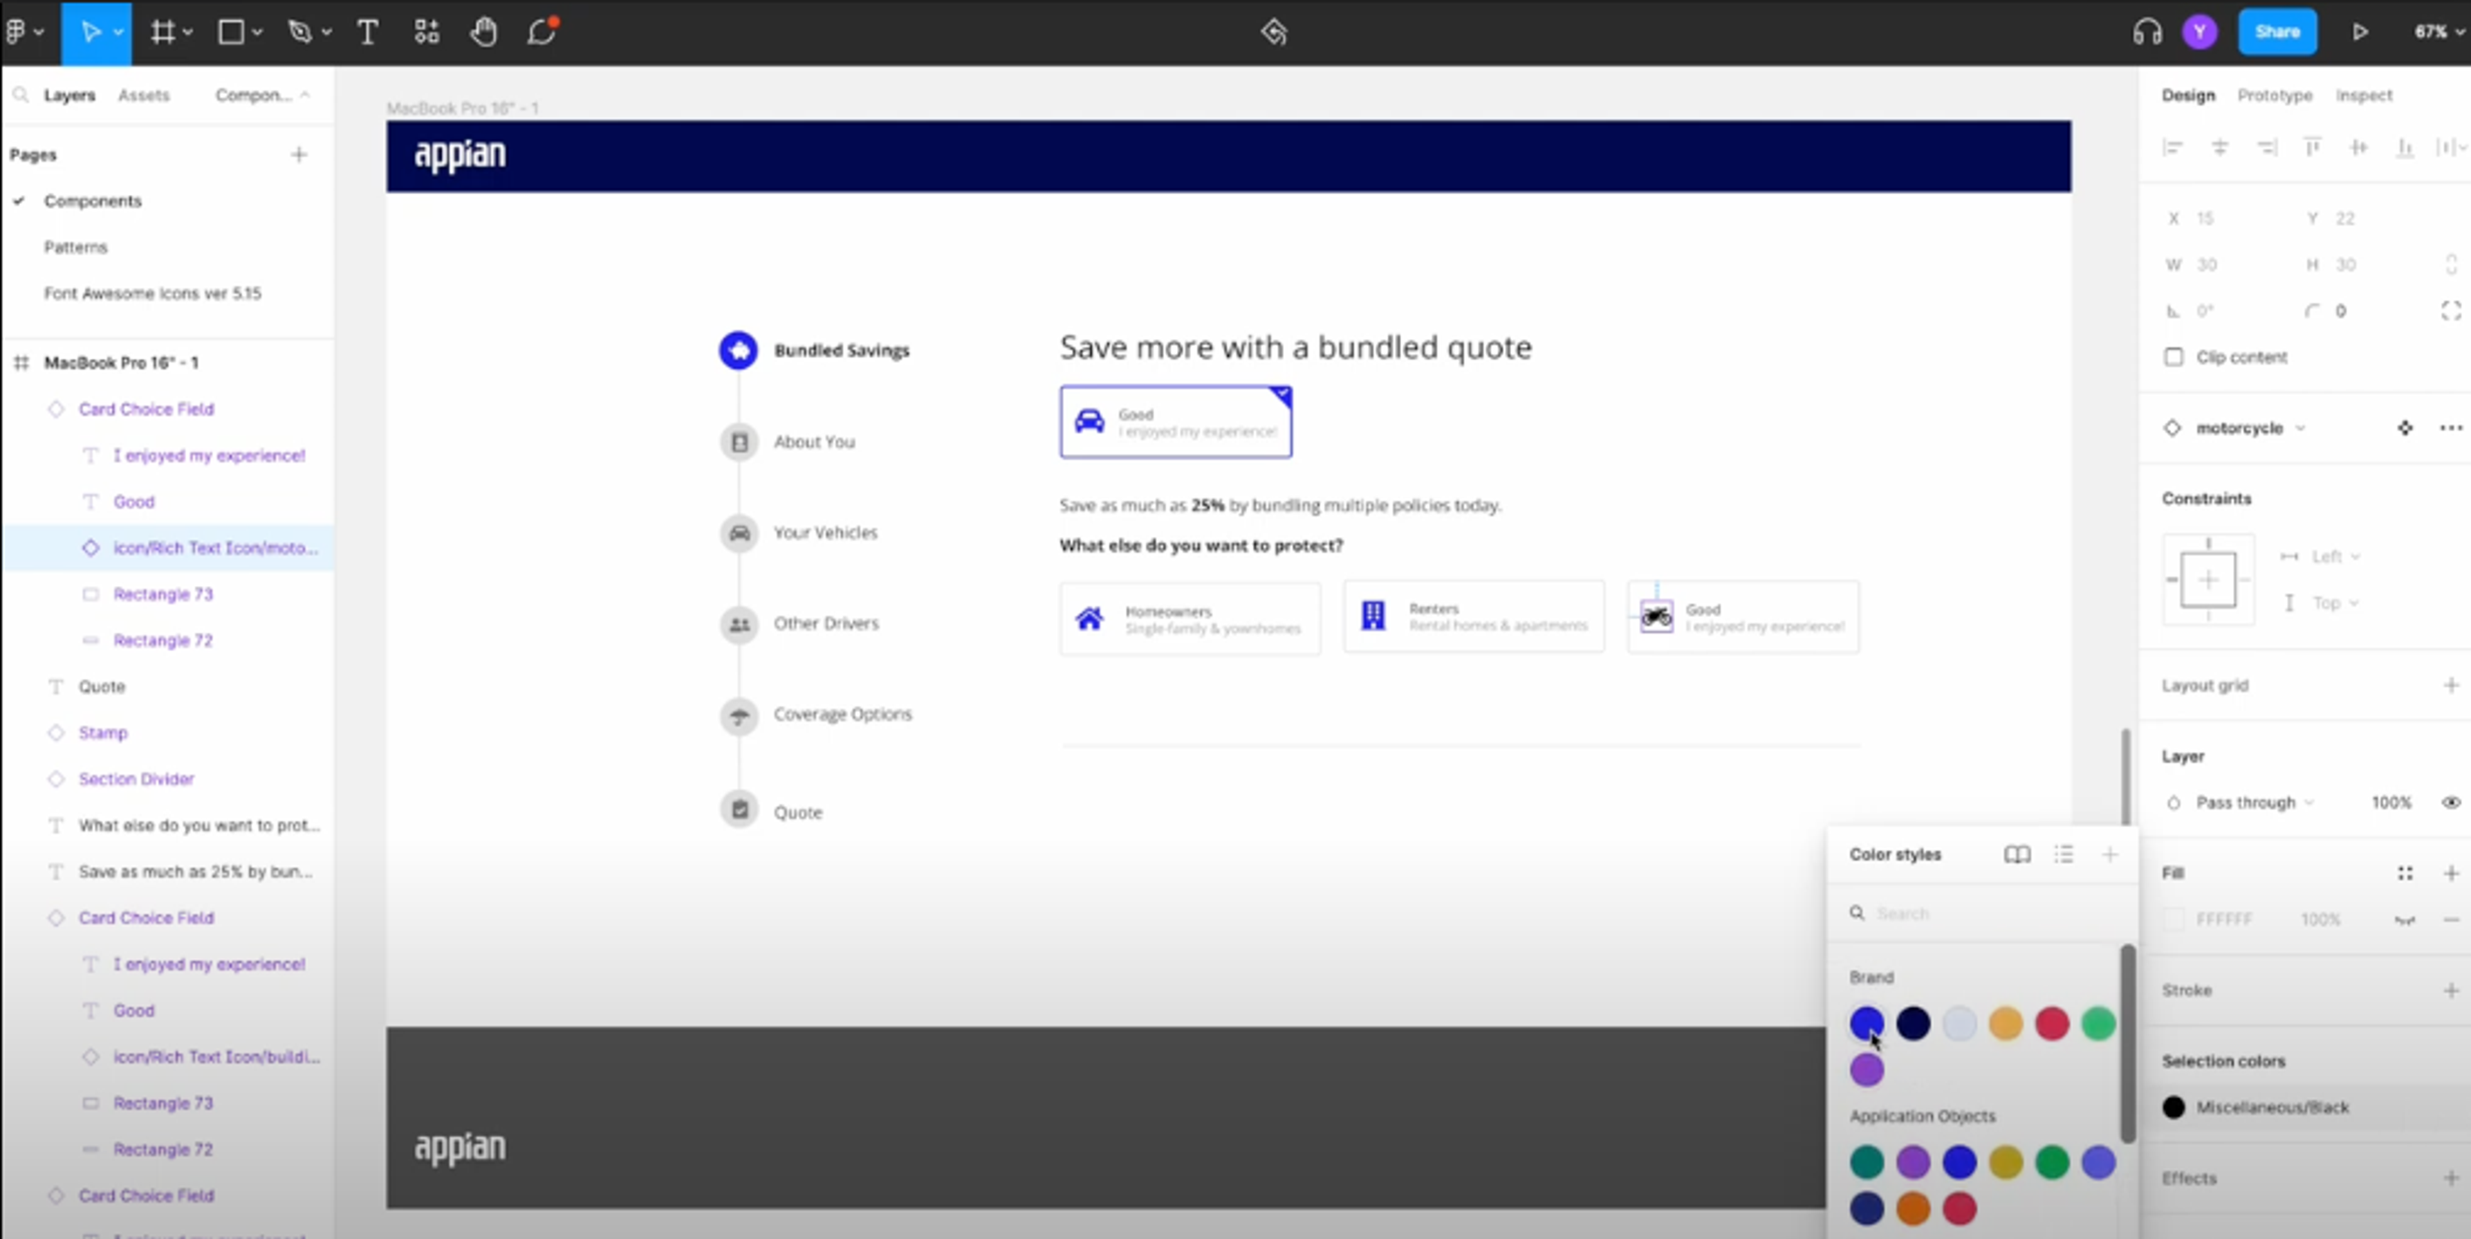Open the Frame tool options arrow
The width and height of the screenshot is (2471, 1239).
pos(188,33)
